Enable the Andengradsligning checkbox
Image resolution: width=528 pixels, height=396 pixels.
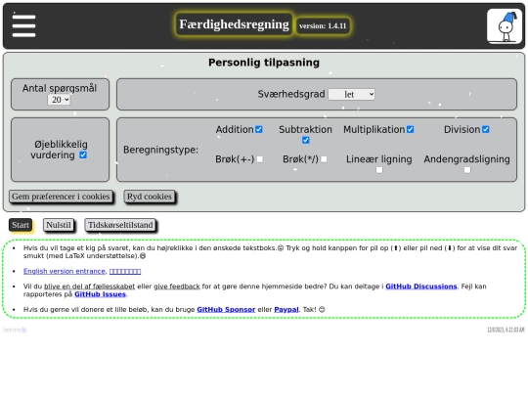click(x=467, y=170)
